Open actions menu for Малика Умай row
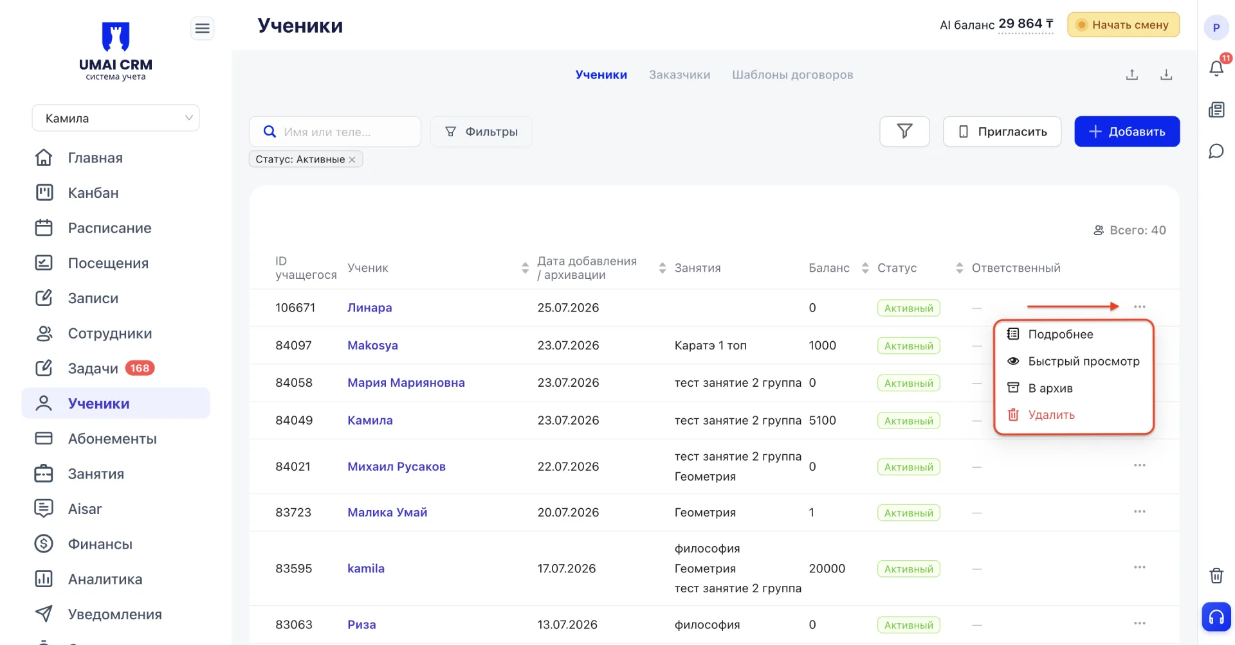The height and width of the screenshot is (645, 1235). tap(1140, 512)
